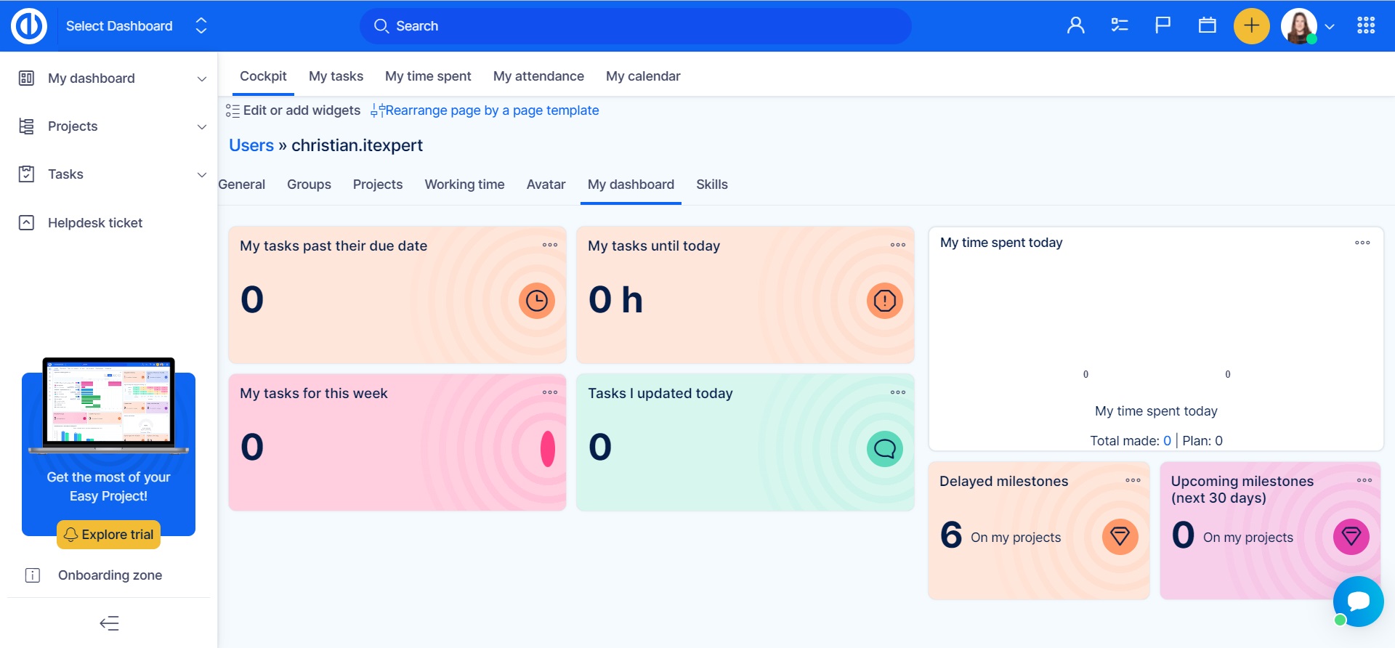
Task: Open the live chat bubble widget
Action: click(x=1357, y=602)
